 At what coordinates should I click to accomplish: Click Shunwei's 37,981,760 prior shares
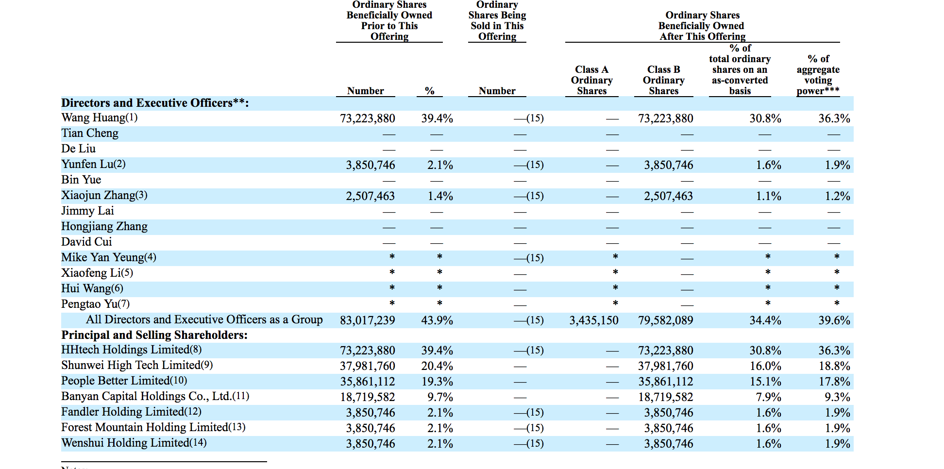coord(368,366)
